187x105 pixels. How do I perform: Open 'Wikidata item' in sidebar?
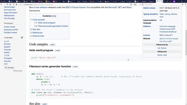coord(9,15)
